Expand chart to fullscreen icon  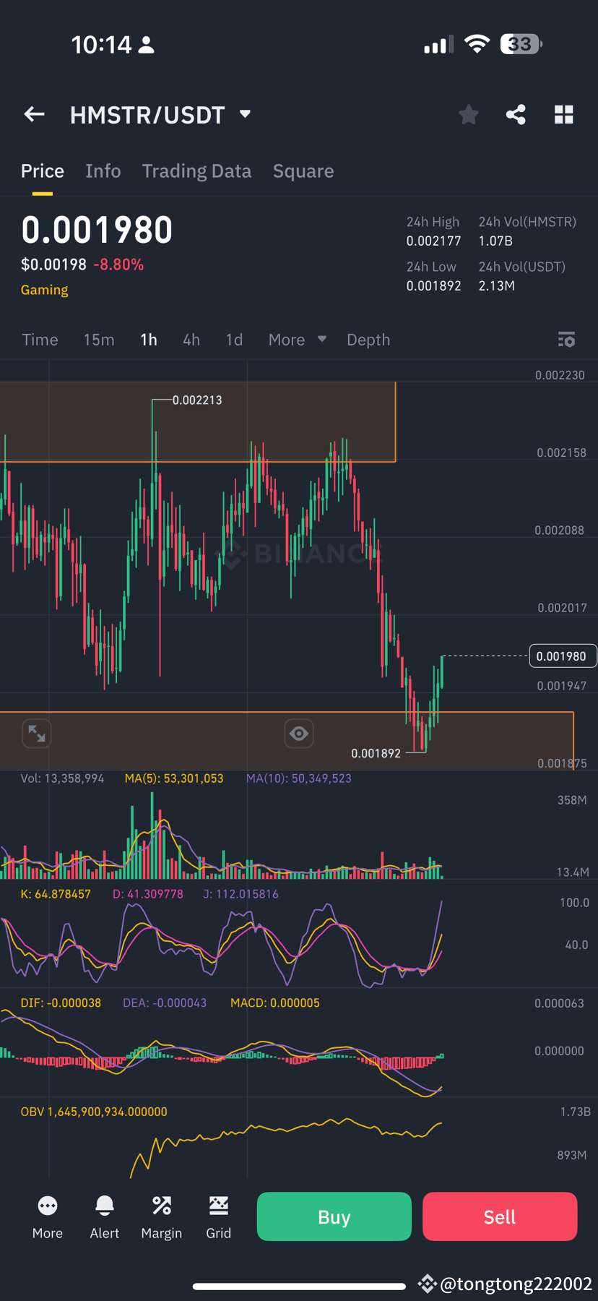point(37,734)
